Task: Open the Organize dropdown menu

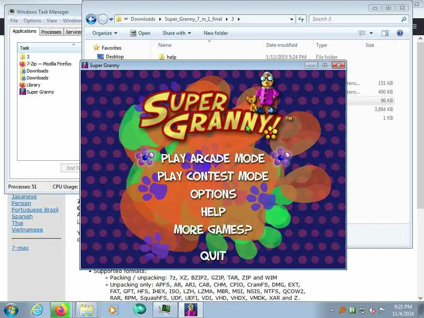Action: 105,33
